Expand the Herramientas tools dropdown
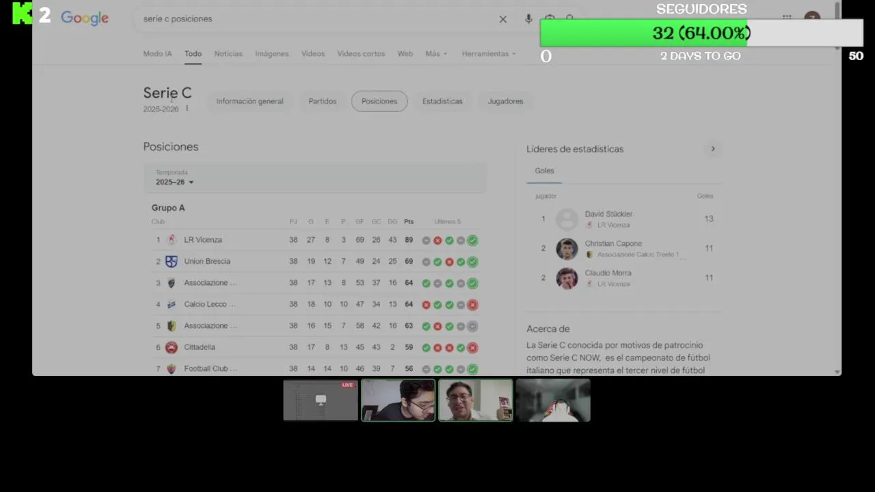 pyautogui.click(x=489, y=53)
